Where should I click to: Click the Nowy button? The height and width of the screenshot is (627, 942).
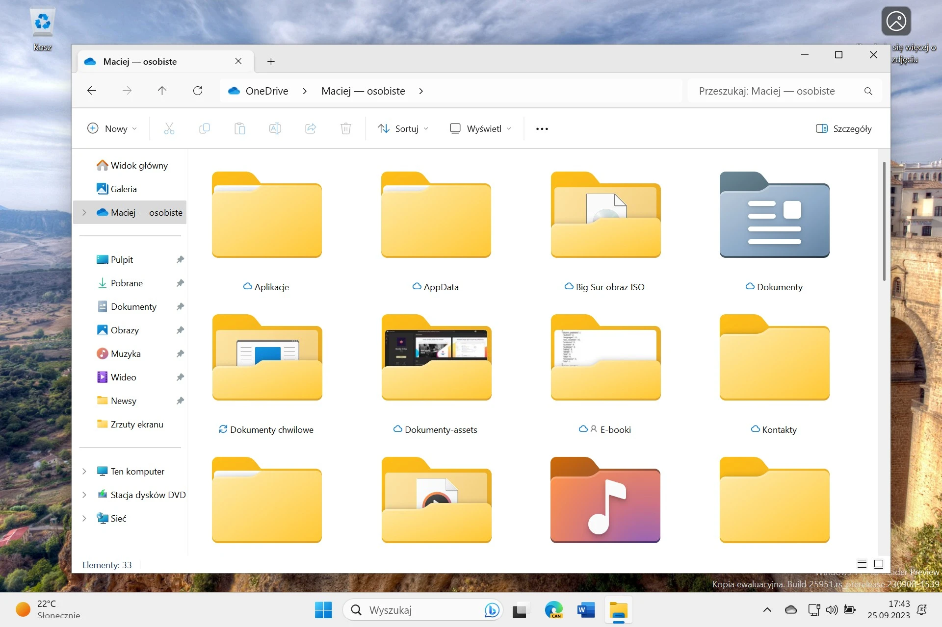tap(112, 128)
